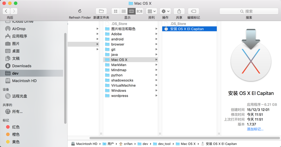Create a new folder via toolbar icon
This screenshot has height=147, width=281.
(x=101, y=11)
